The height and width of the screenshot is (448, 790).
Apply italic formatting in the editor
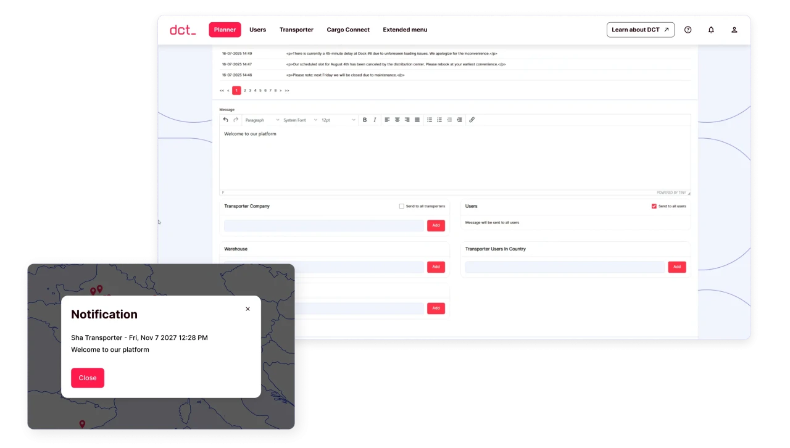point(375,120)
